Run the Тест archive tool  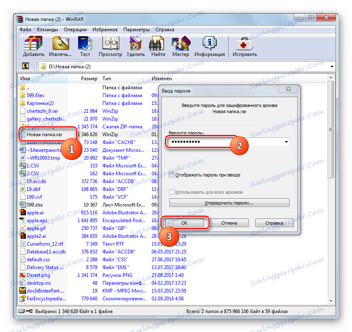(85, 43)
